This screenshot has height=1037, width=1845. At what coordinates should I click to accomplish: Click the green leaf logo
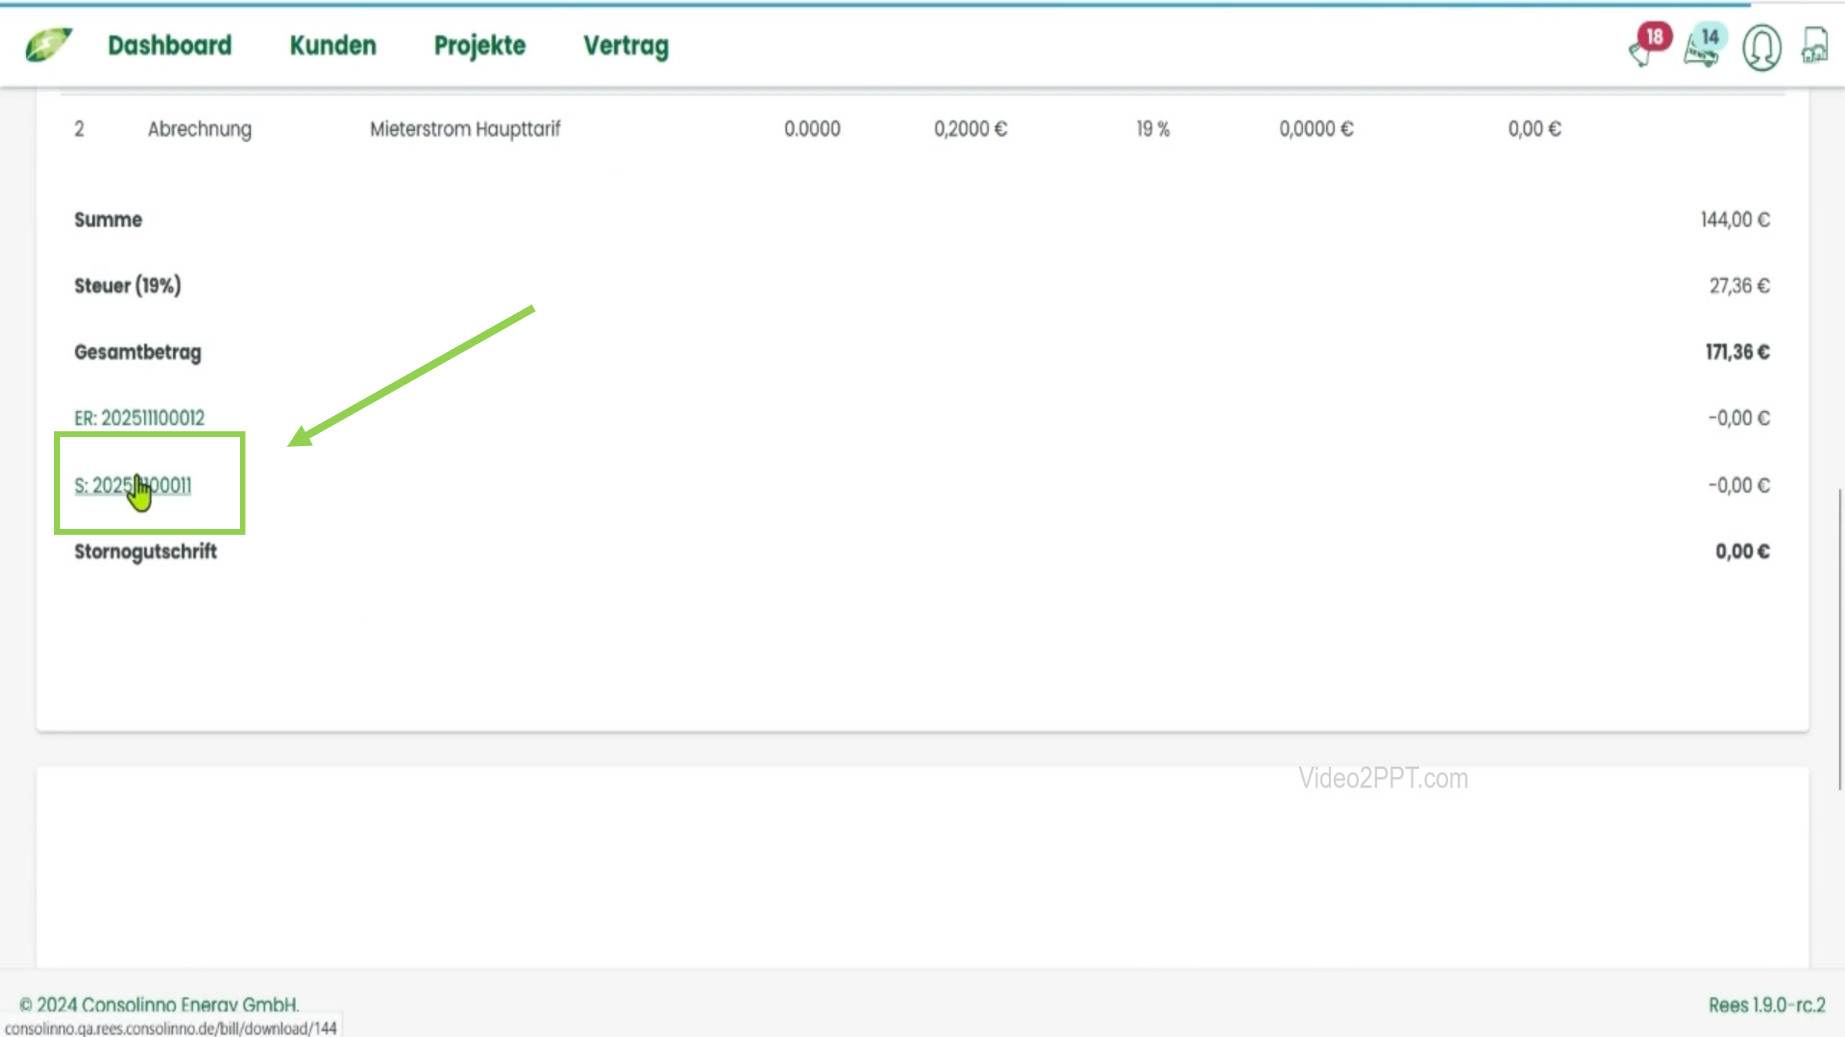(x=49, y=45)
